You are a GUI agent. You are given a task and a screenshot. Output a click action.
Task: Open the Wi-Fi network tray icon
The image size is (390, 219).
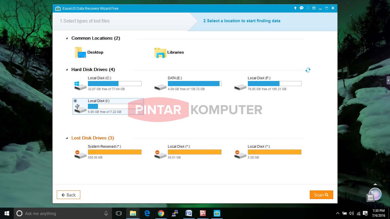coord(358,213)
